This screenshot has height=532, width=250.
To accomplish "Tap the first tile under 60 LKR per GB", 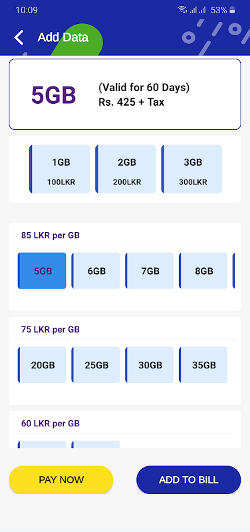I will tap(42, 444).
